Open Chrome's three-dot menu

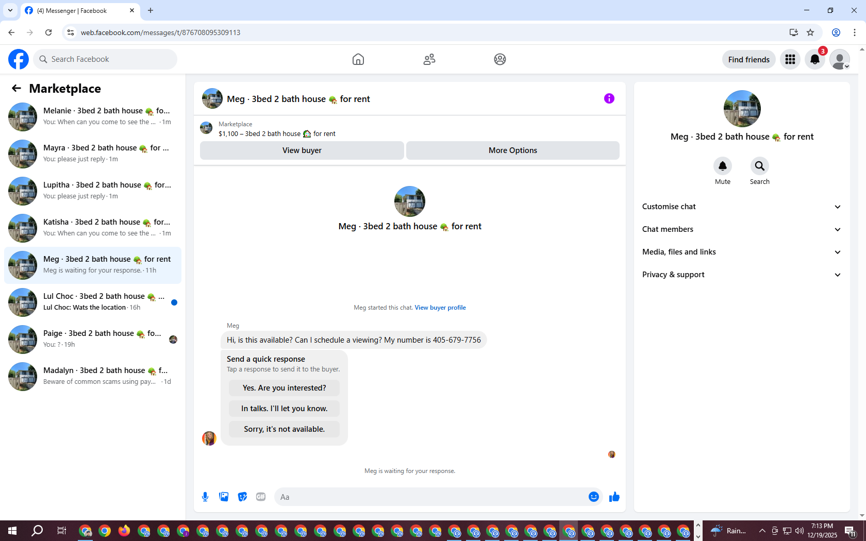[x=855, y=32]
